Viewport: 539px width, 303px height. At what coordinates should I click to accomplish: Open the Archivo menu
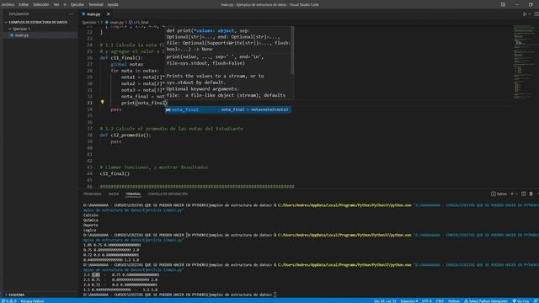(x=8, y=4)
